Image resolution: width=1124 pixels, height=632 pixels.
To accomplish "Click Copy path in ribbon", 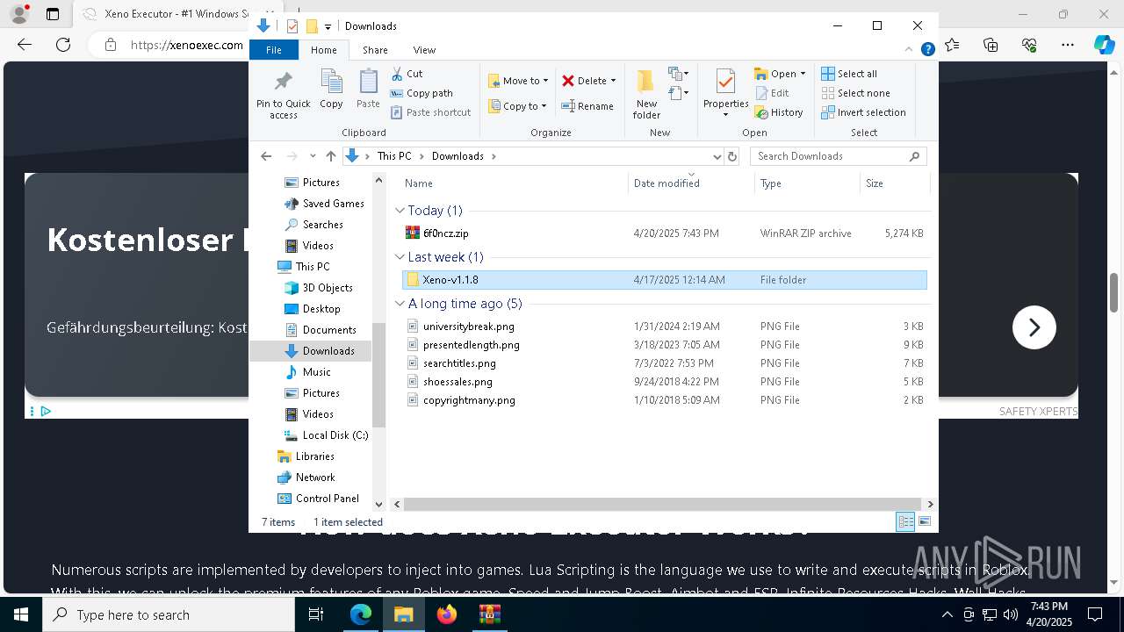I will click(421, 93).
